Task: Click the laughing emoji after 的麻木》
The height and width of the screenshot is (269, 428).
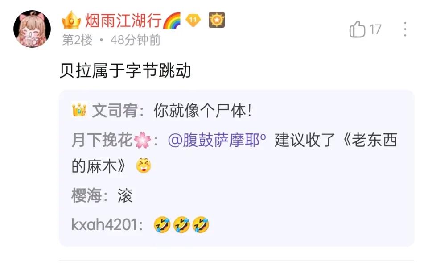Action: pyautogui.click(x=143, y=166)
